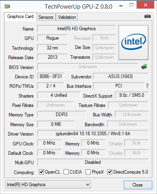Close the window with the red X
The image size is (157, 194).
pyautogui.click(x=146, y=5)
